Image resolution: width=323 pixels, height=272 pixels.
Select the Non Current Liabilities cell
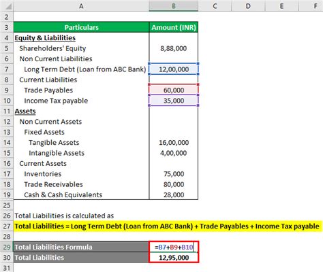click(81, 58)
